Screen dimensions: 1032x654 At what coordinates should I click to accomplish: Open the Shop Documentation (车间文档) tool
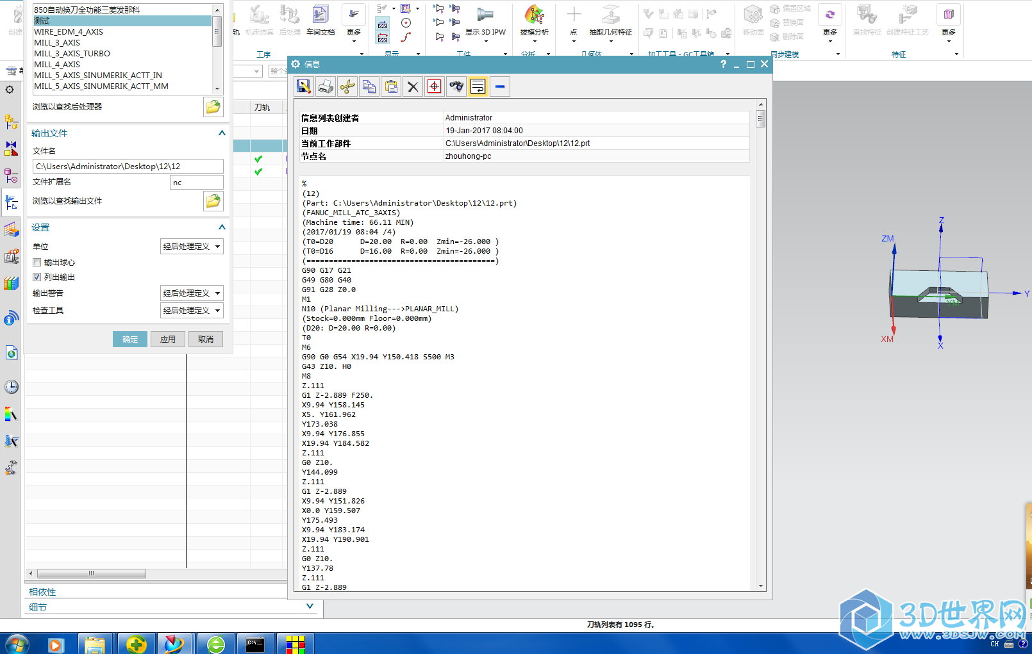point(320,20)
